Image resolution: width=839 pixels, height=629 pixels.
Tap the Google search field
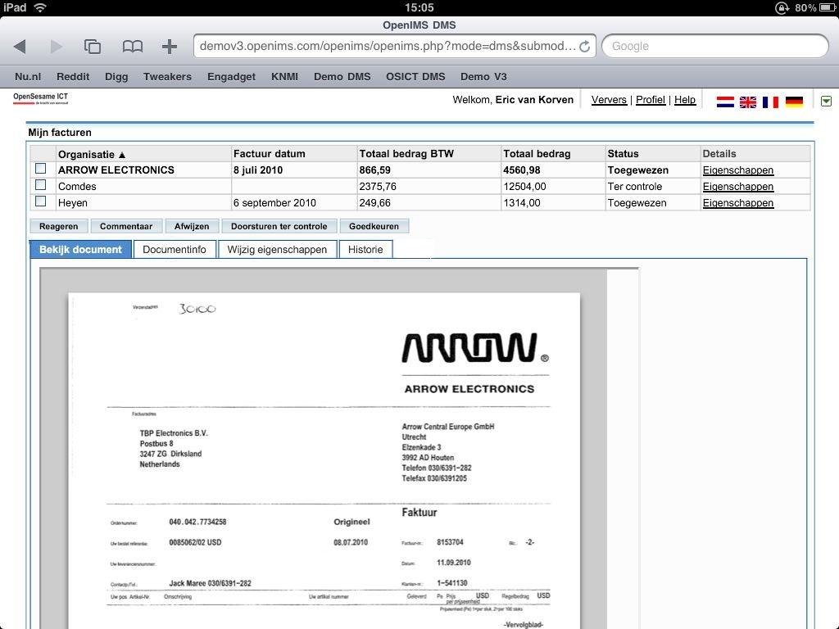714,47
